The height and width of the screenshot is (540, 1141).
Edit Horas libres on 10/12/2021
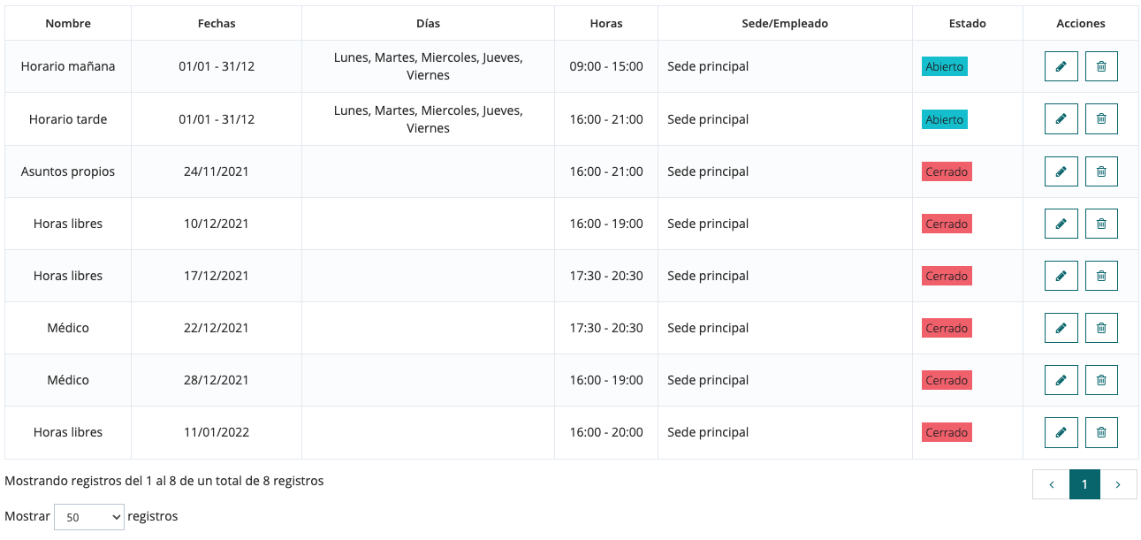point(1061,224)
